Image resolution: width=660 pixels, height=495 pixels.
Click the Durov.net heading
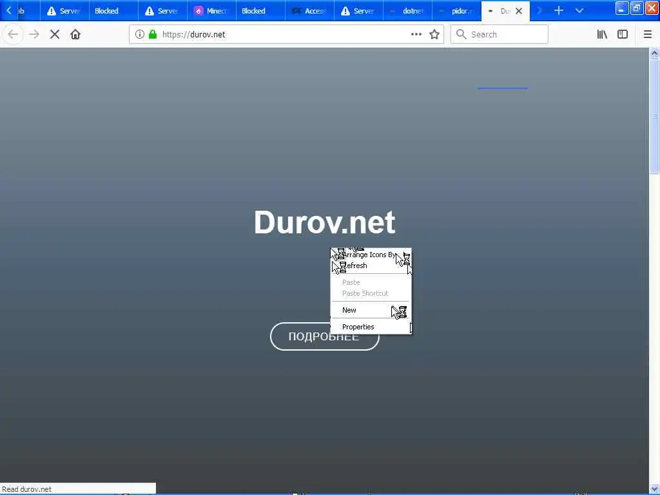325,222
